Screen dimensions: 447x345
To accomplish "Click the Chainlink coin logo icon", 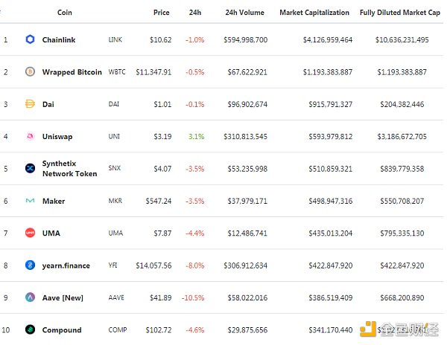I will click(x=30, y=39).
